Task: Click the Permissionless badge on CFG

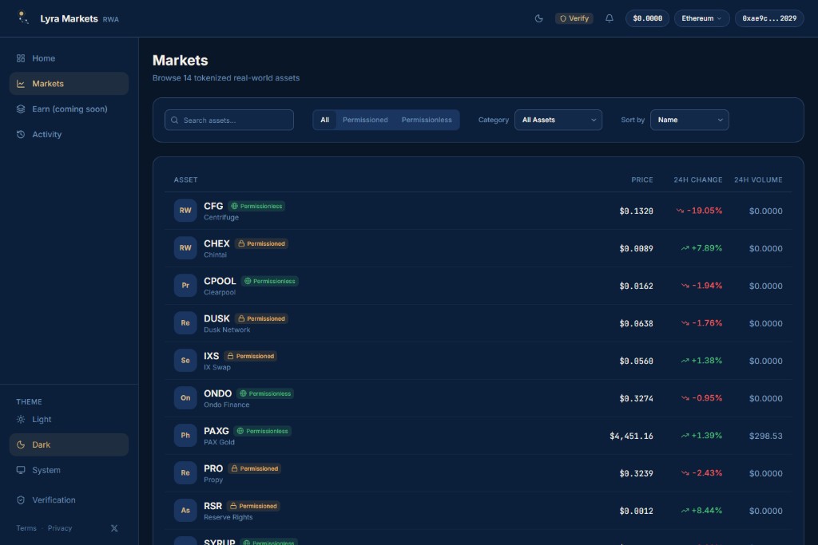Action: pyautogui.click(x=256, y=207)
